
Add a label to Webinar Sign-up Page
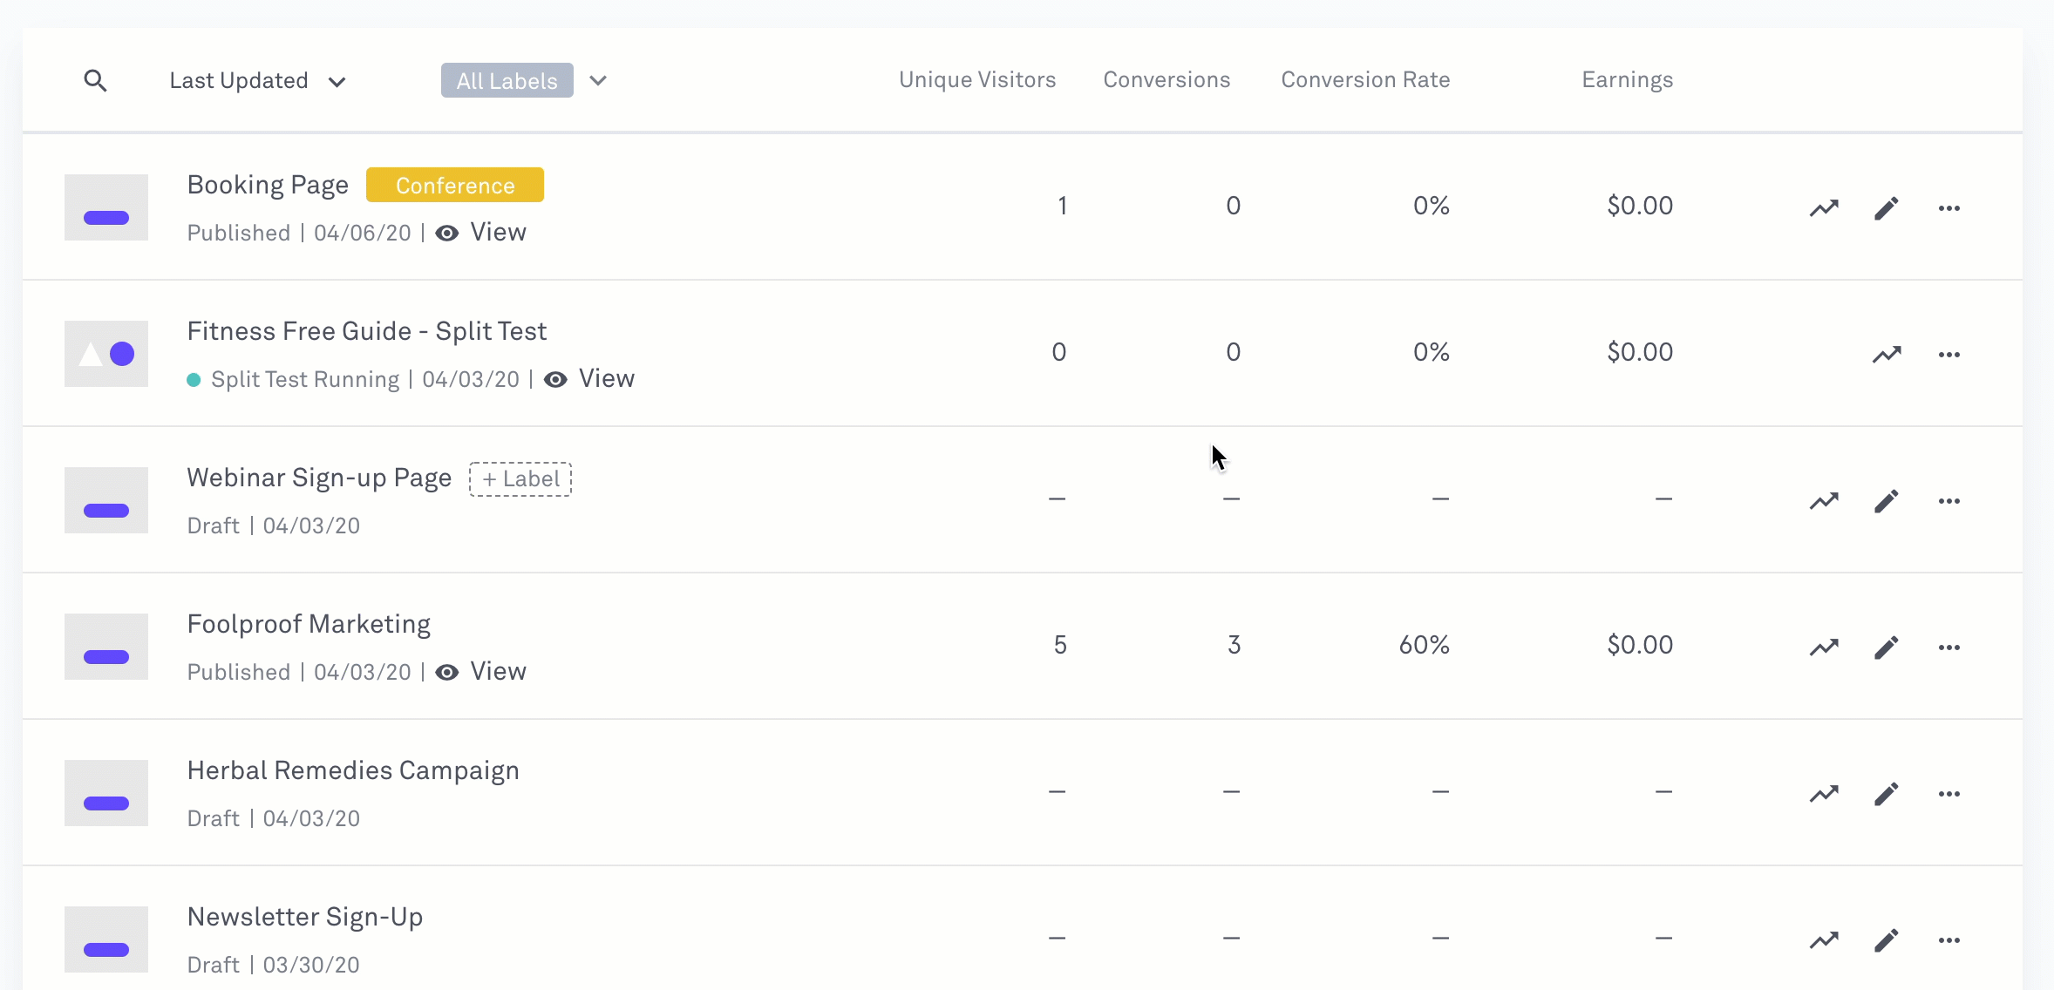(520, 479)
